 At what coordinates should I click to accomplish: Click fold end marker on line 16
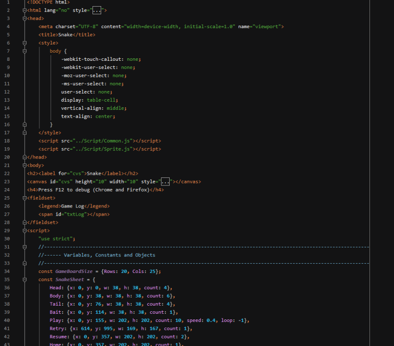[25, 124]
